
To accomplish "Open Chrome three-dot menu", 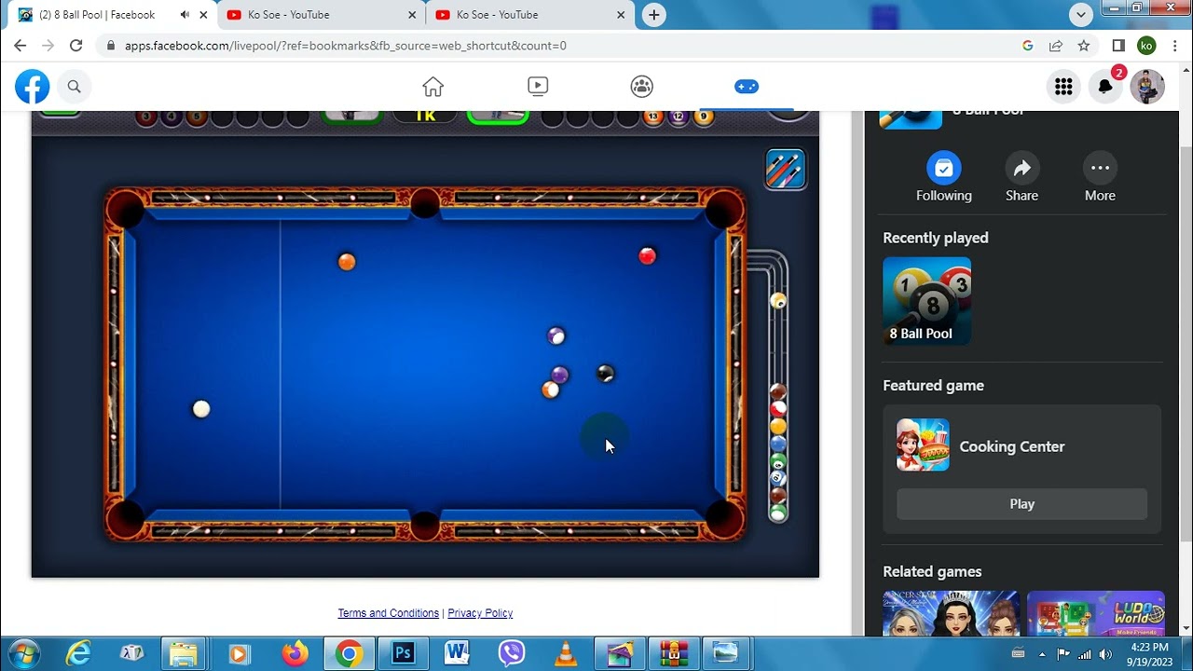I will pyautogui.click(x=1174, y=46).
